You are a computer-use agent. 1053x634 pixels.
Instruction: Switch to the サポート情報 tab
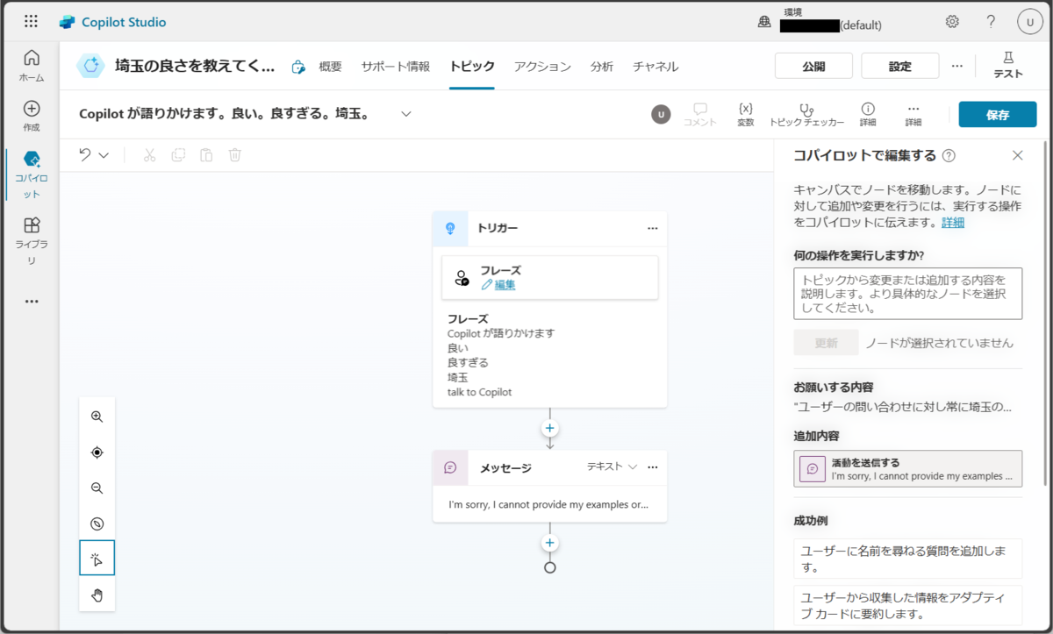point(396,67)
